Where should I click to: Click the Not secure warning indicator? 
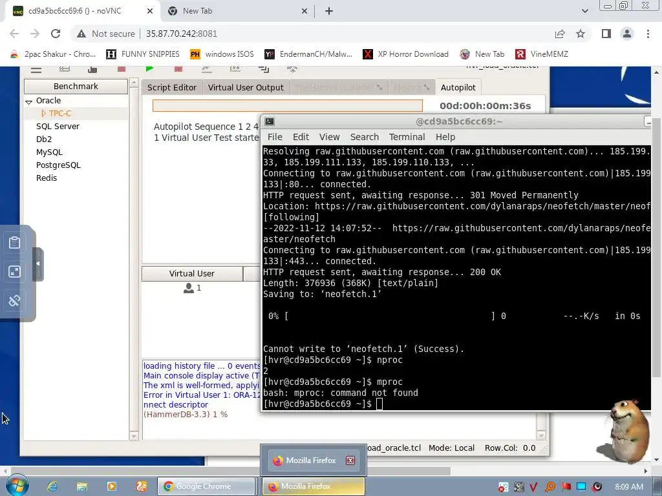click(105, 34)
